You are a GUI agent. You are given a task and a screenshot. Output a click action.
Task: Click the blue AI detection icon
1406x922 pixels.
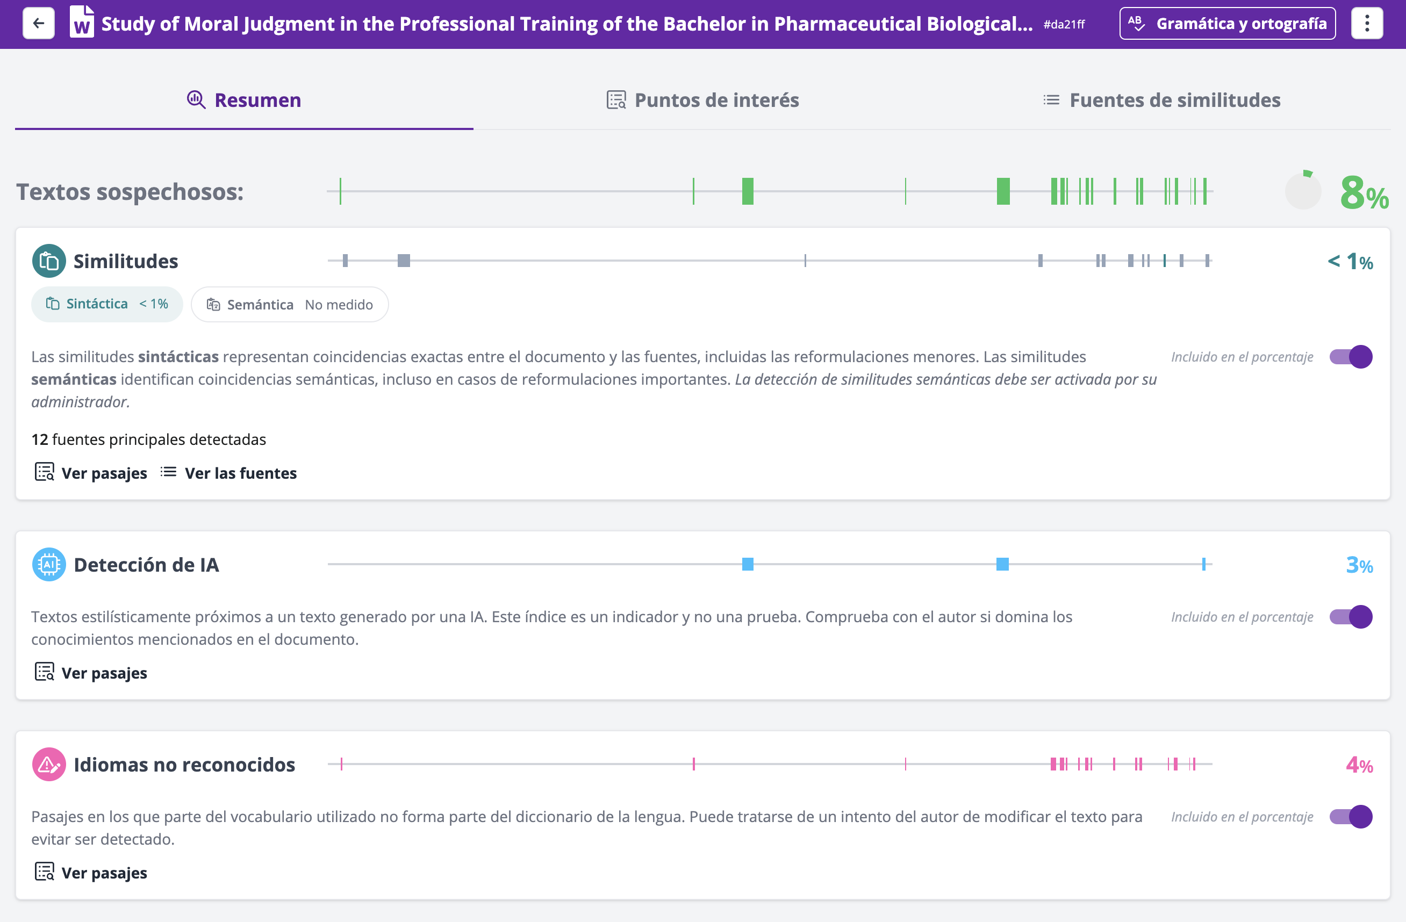coord(49,565)
